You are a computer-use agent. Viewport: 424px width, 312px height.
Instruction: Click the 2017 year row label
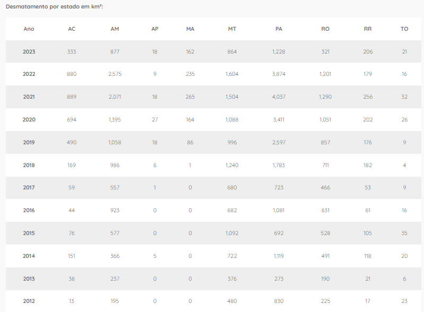pos(29,188)
